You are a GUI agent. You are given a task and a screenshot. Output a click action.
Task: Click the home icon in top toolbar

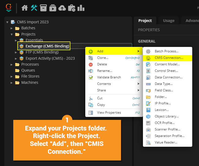[25, 8]
